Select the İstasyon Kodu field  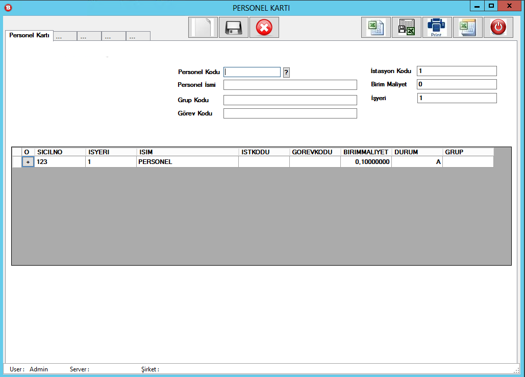(456, 71)
